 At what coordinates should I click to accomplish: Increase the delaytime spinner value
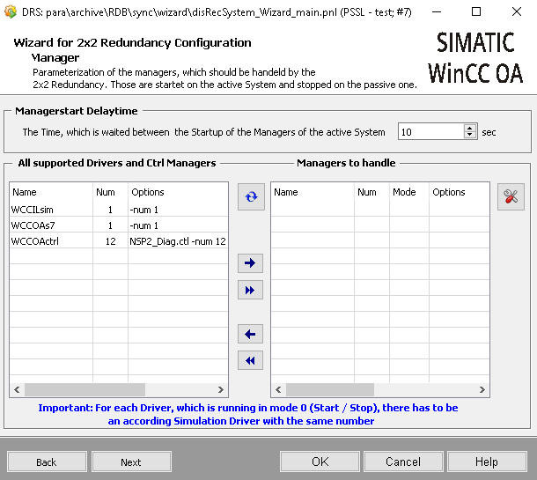[x=469, y=128]
